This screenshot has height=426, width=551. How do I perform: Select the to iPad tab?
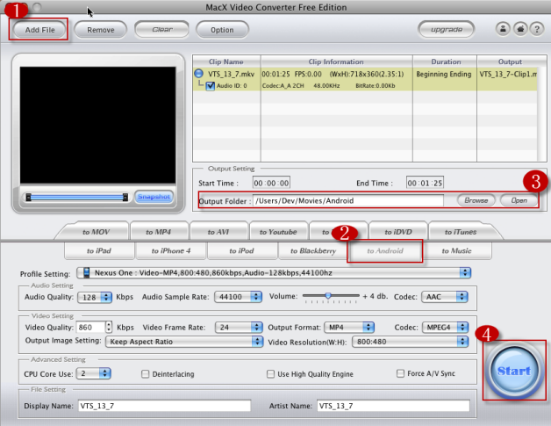[x=99, y=251]
